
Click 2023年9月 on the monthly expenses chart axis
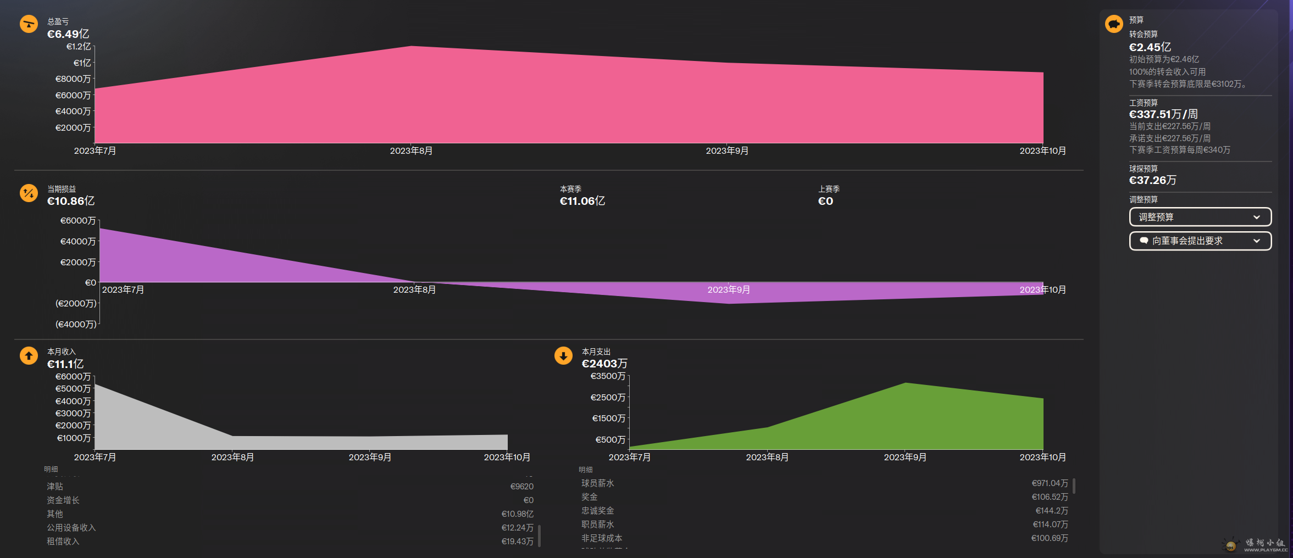905,457
